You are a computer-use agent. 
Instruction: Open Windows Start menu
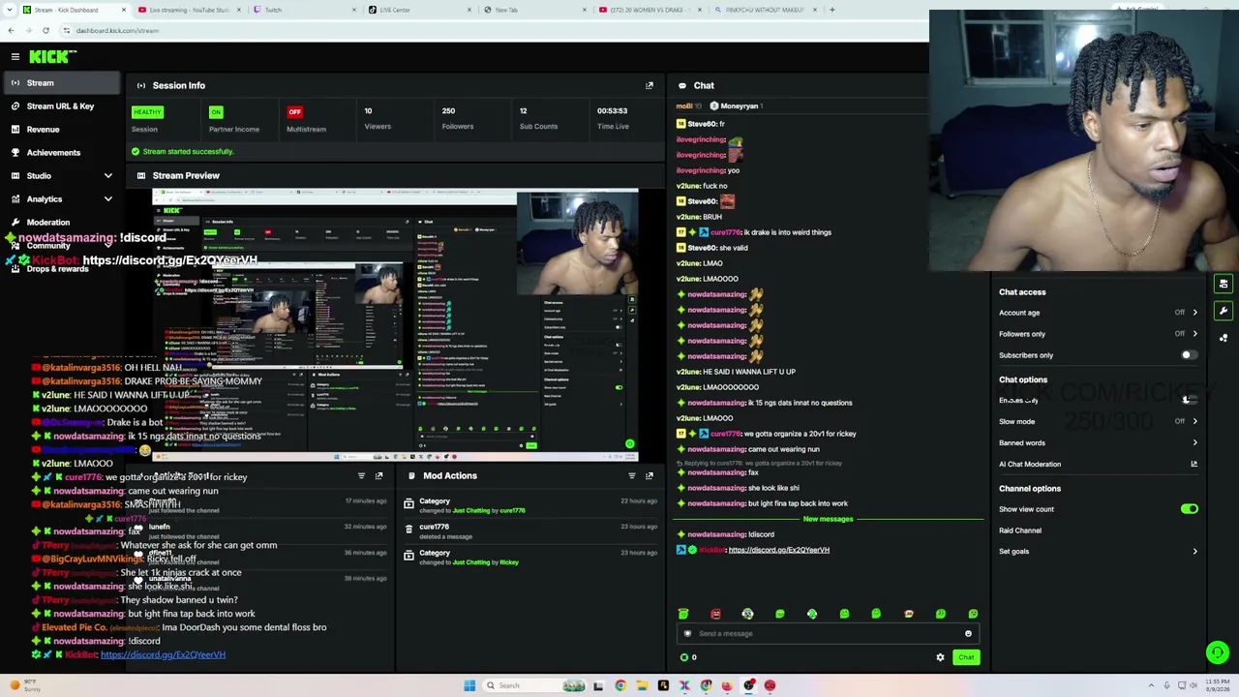469,685
